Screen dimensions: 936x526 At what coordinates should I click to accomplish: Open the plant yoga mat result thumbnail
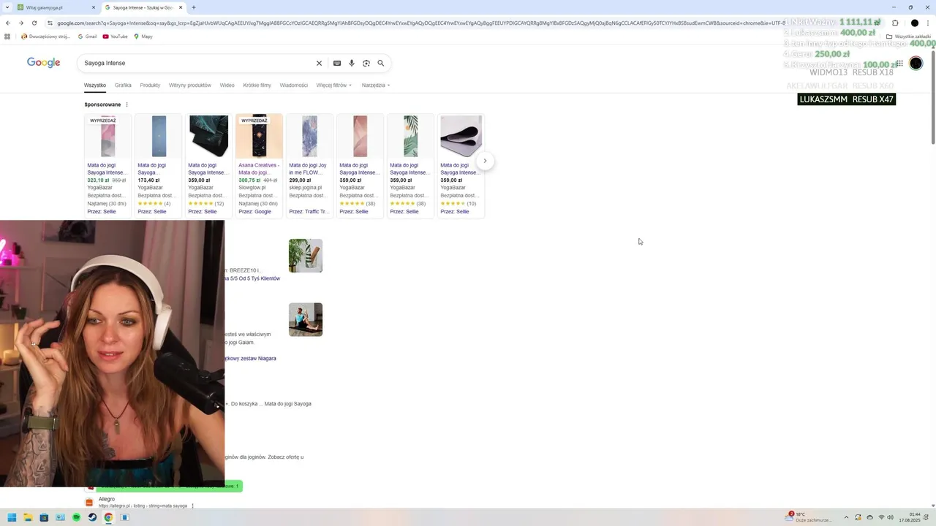click(306, 256)
